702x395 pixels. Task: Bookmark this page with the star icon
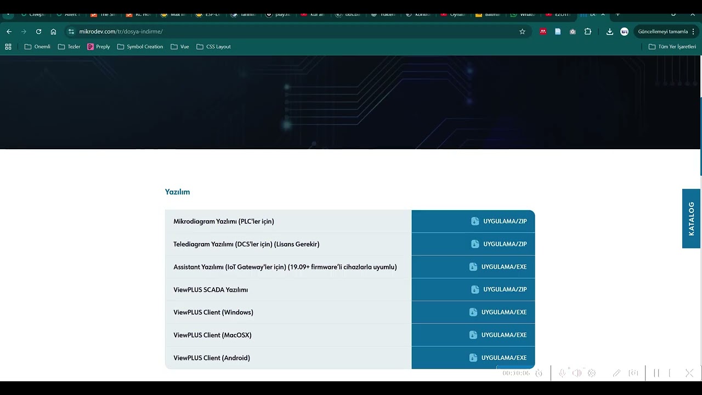tap(522, 32)
